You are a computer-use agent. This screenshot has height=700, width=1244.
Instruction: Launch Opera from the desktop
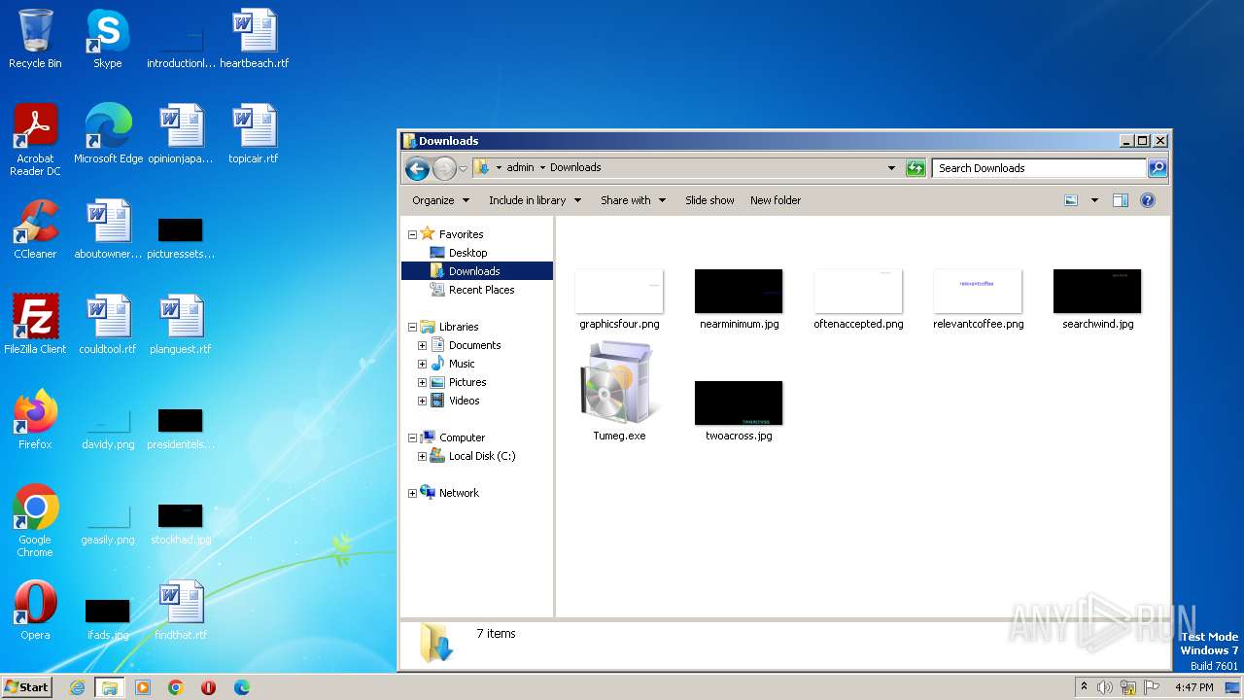click(x=35, y=611)
